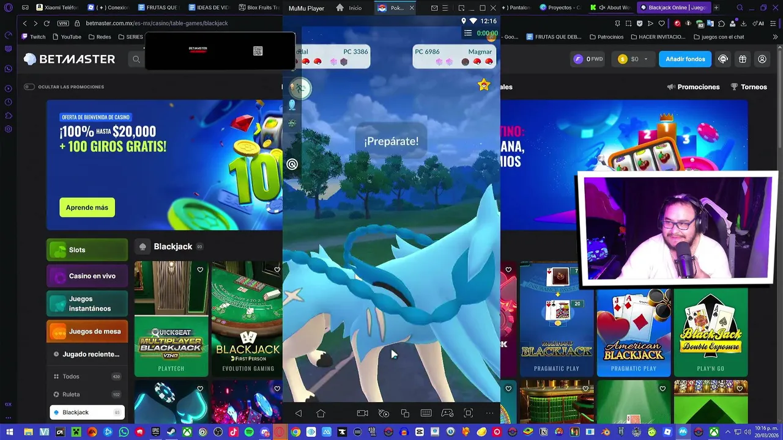Click the browser back arrow

[24, 23]
